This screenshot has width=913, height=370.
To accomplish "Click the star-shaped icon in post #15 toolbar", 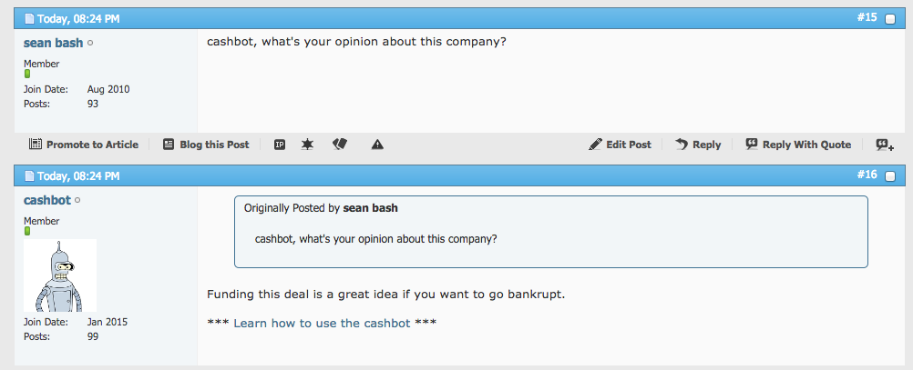I will (x=307, y=145).
